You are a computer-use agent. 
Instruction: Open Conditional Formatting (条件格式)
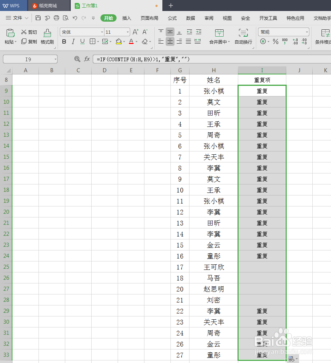pos(323,37)
